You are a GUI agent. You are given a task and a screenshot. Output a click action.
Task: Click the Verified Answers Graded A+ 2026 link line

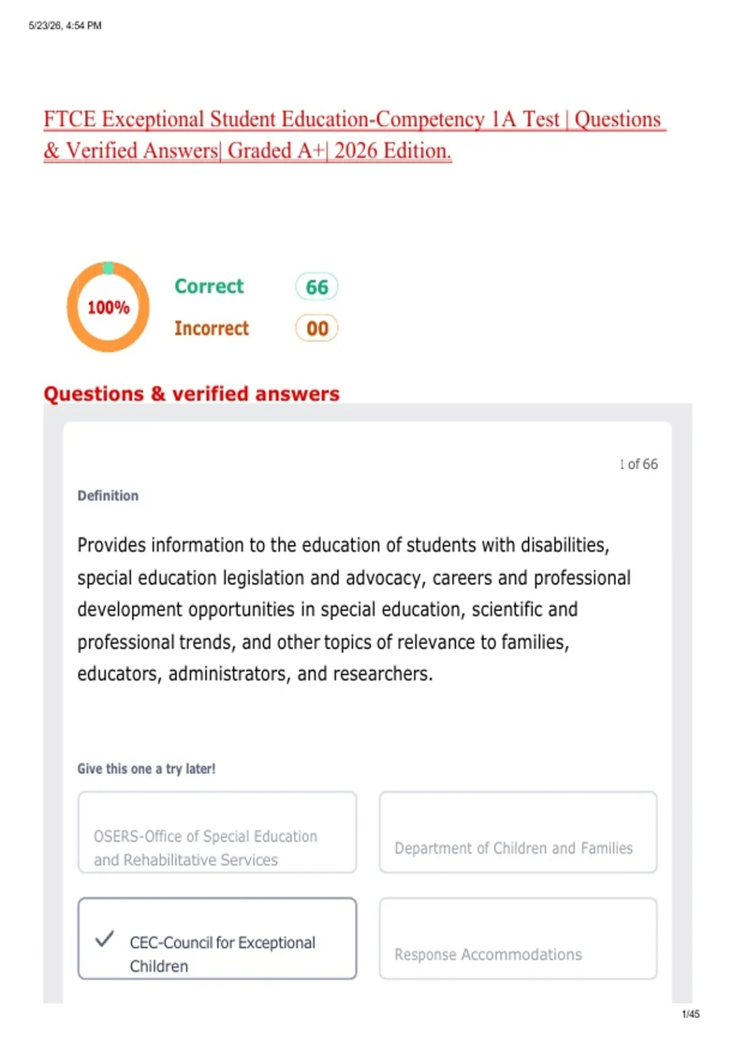(248, 150)
